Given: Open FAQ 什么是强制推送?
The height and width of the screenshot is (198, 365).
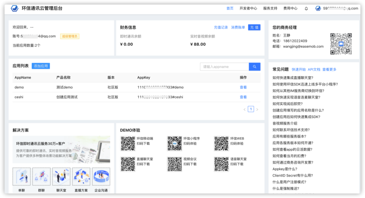Looking at the screenshot, I should (x=286, y=188).
